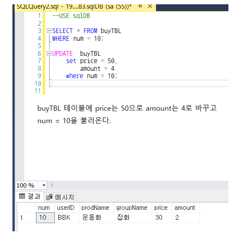Select the groupName column header
Image resolution: width=243 pixels, height=239 pixels.
point(133,208)
